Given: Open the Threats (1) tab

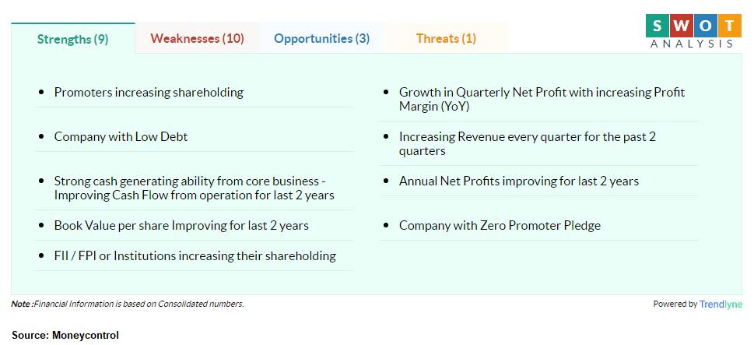Looking at the screenshot, I should click(x=446, y=38).
